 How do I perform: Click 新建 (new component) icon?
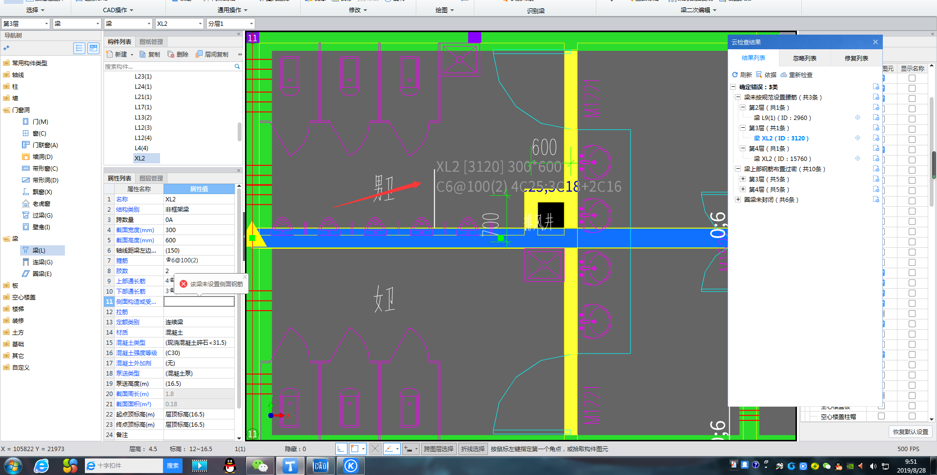click(x=110, y=54)
